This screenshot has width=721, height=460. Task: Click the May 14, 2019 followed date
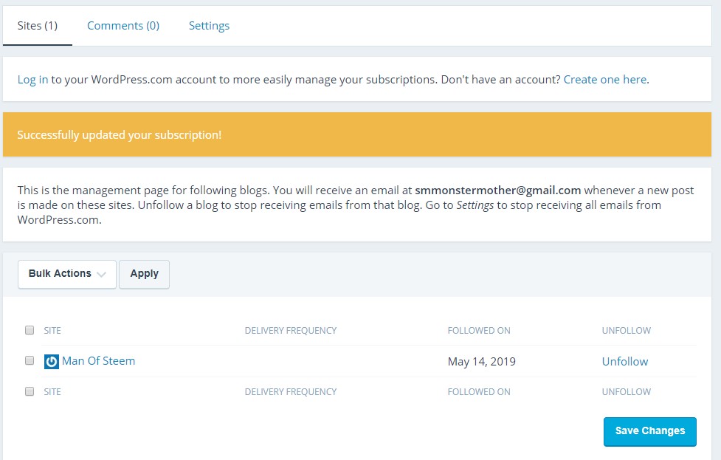pyautogui.click(x=481, y=362)
